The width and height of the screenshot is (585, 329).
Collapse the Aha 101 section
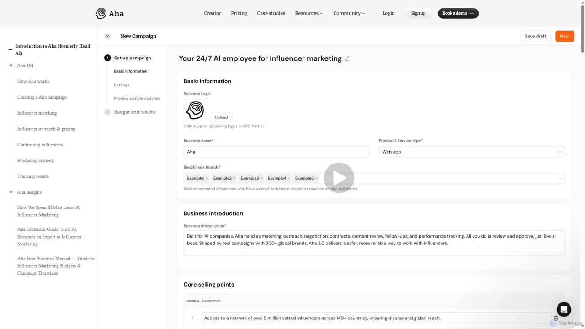click(11, 65)
